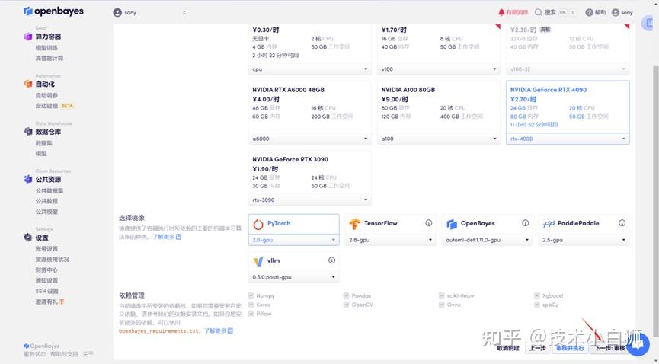Open the PaddlePaddle info icon
This screenshot has height=364, width=659.
click(x=622, y=223)
